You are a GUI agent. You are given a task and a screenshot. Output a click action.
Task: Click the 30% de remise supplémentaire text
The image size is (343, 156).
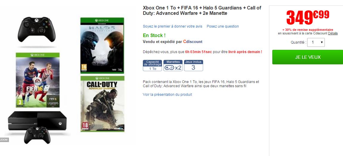click(x=308, y=30)
